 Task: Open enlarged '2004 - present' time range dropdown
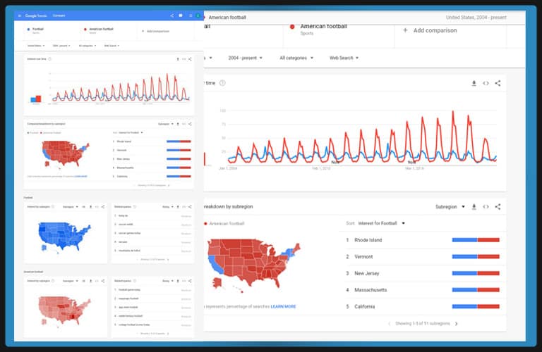(245, 58)
